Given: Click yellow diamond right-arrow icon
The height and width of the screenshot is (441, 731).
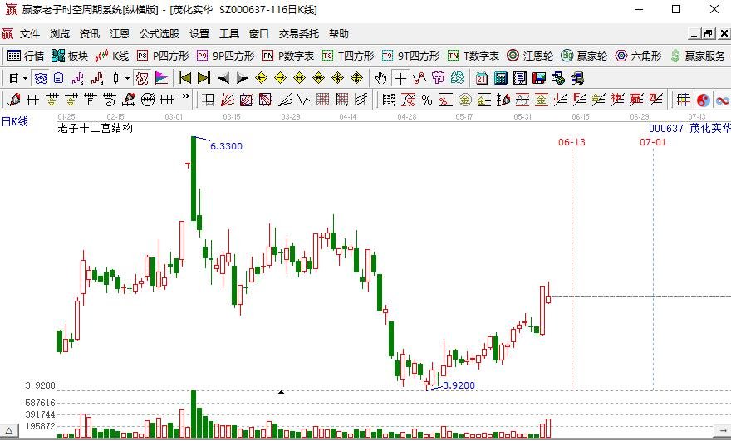Looking at the screenshot, I should 280,78.
